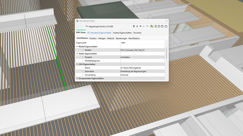Close the Informationen panel
This screenshot has height=136, width=243.
[x=166, y=21]
